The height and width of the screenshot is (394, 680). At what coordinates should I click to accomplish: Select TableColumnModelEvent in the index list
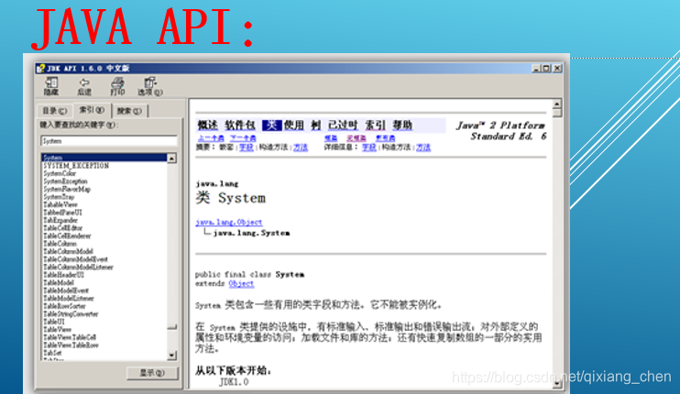[x=75, y=259]
